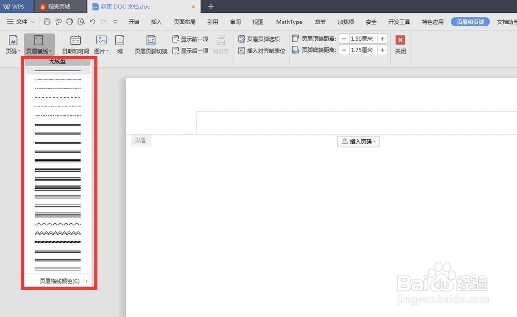The image size is (517, 317).
Task: Click 显示前一项 show previous
Action: coord(190,39)
